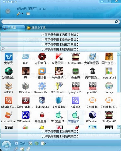
Task: Click the scrollbar down arrow
Action: (119, 127)
